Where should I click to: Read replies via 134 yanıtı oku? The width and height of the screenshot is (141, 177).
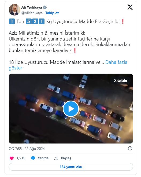71,167
